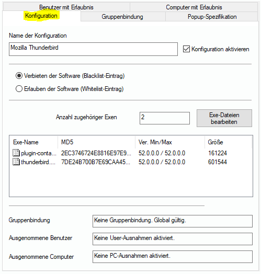The height and width of the screenshot is (274, 261).
Task: Click the Exe-Dateien bearbeiten button
Action: point(224,118)
